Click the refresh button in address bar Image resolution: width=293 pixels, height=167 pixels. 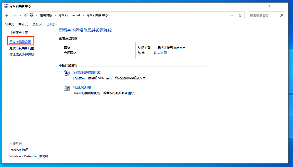[x=240, y=16]
